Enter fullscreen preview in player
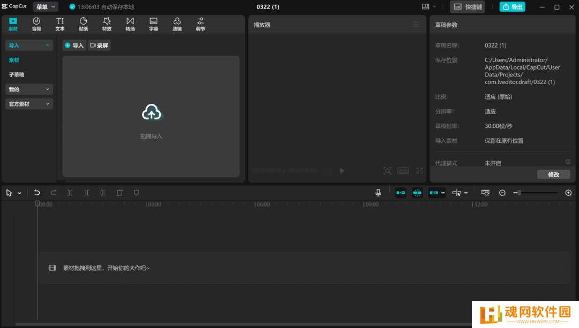Viewport: 579px width, 328px height. 419,171
